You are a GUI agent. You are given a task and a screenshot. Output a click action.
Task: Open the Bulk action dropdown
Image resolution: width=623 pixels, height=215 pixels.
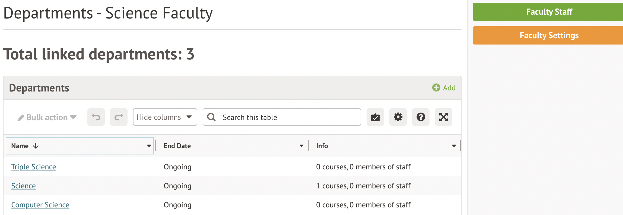click(47, 117)
